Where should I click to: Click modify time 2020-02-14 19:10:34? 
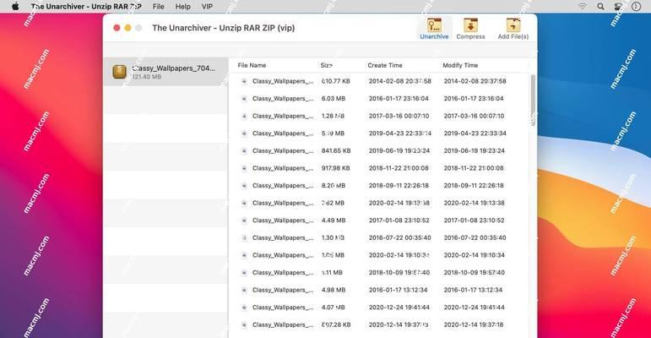[x=475, y=255]
